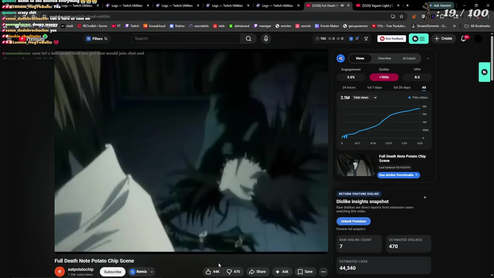The image size is (494, 278).
Task: Show data for 24 hours
Action: pos(349,88)
